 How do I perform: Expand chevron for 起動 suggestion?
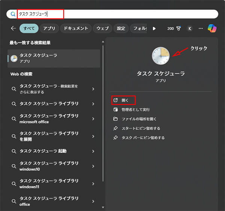pos(93,151)
